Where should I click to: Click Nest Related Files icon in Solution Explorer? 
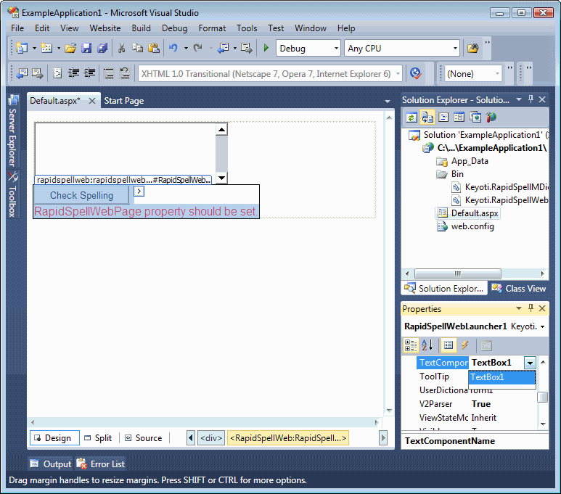[427, 118]
